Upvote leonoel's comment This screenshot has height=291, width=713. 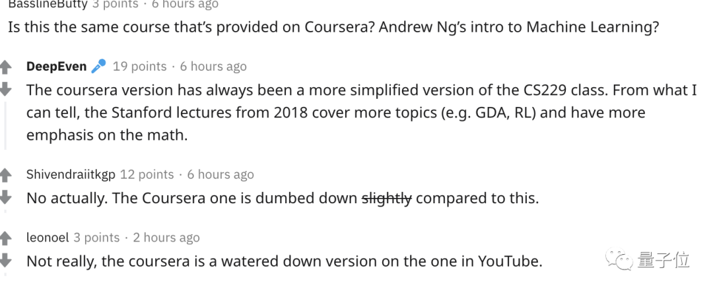[x=5, y=238]
